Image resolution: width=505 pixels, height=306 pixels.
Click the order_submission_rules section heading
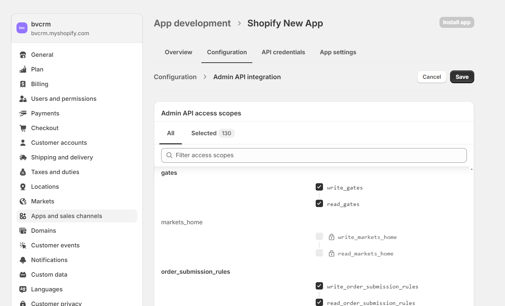196,272
